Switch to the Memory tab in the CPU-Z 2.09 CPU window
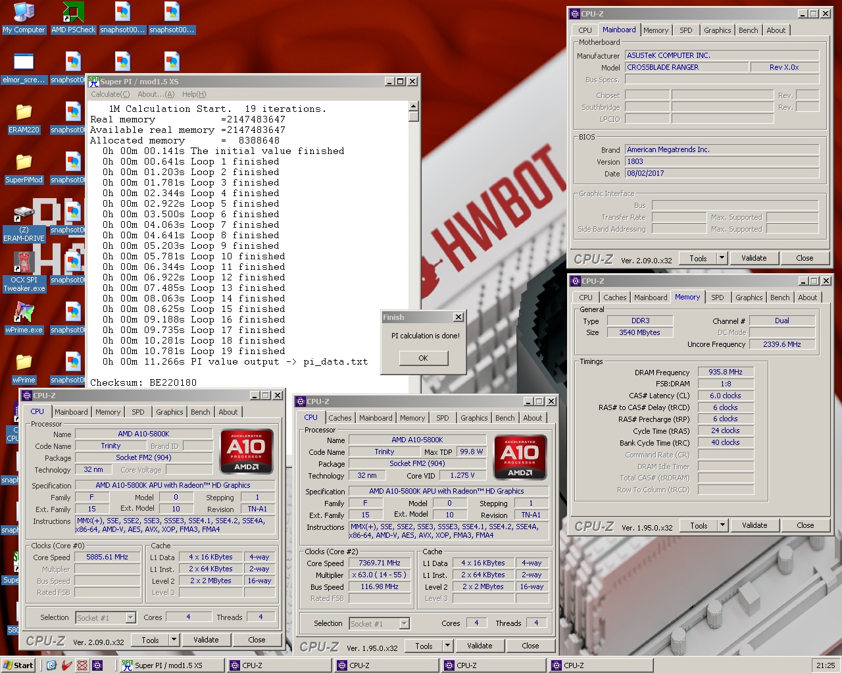842x674 pixels. point(108,412)
